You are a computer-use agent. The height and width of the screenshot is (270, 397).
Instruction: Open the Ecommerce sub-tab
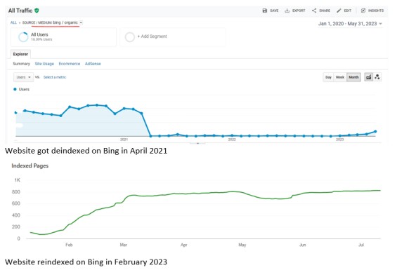coord(70,64)
